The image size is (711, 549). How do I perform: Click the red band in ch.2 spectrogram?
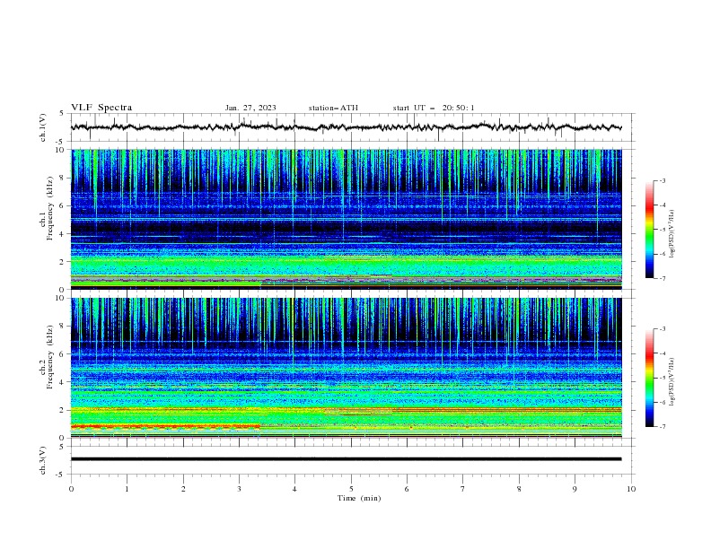165,426
